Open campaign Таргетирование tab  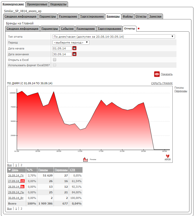92,16
